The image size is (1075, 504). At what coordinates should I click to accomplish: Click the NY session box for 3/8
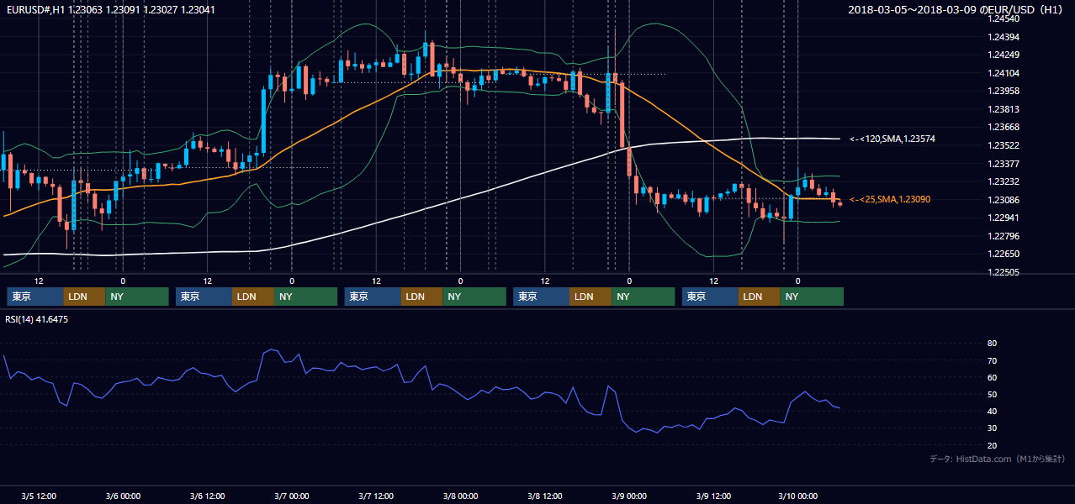coord(643,297)
